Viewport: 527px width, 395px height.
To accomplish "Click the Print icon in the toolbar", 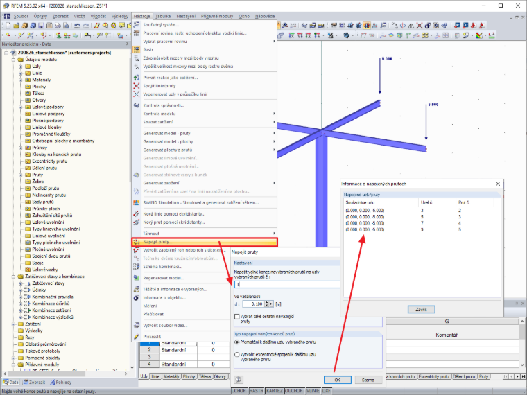I will click(x=58, y=26).
